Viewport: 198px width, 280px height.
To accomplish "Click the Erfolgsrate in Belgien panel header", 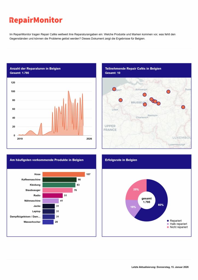I will coord(147,162).
